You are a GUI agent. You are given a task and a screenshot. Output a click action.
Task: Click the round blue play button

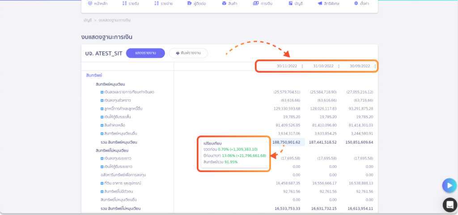click(449, 185)
